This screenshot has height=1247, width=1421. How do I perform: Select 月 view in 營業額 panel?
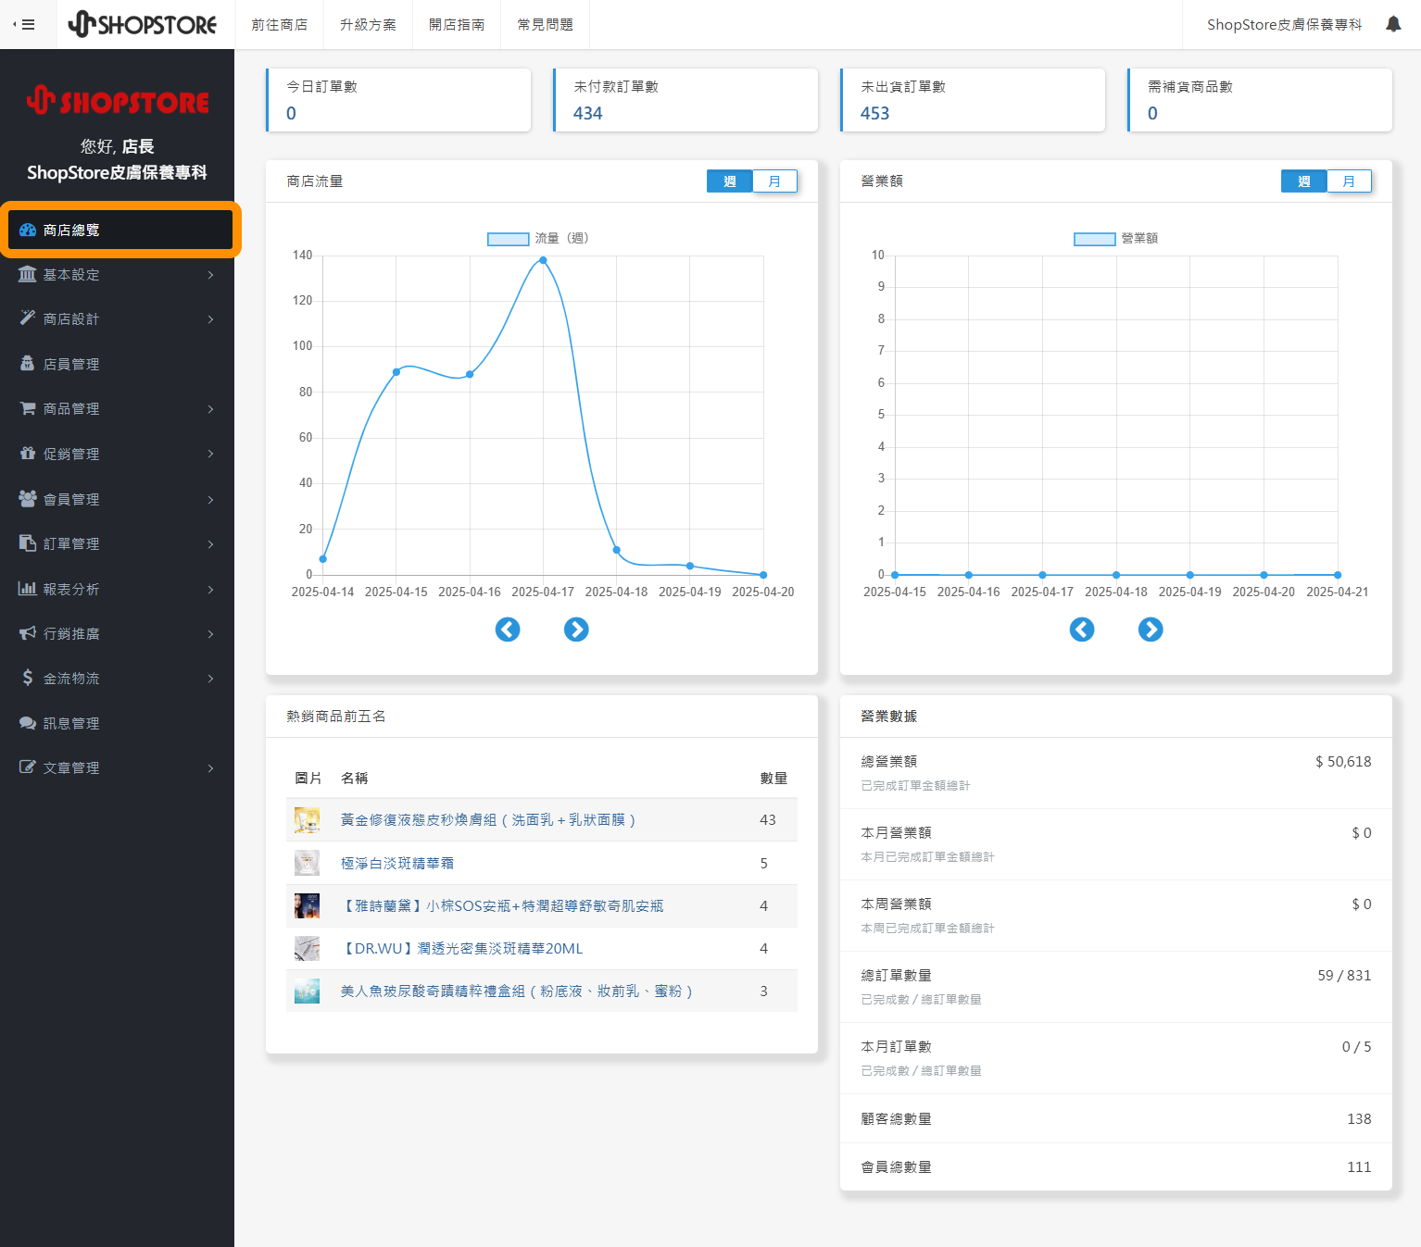click(x=1349, y=181)
